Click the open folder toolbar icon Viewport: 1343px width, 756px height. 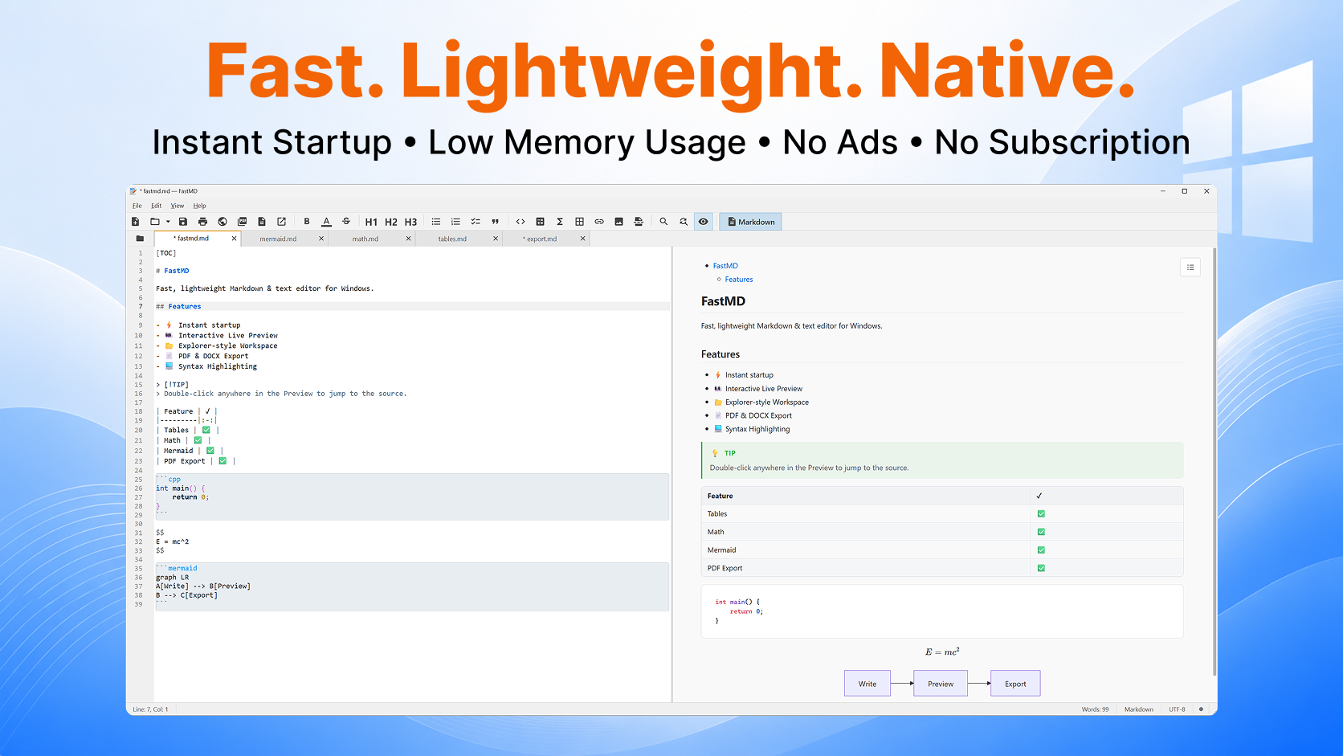pyautogui.click(x=155, y=222)
